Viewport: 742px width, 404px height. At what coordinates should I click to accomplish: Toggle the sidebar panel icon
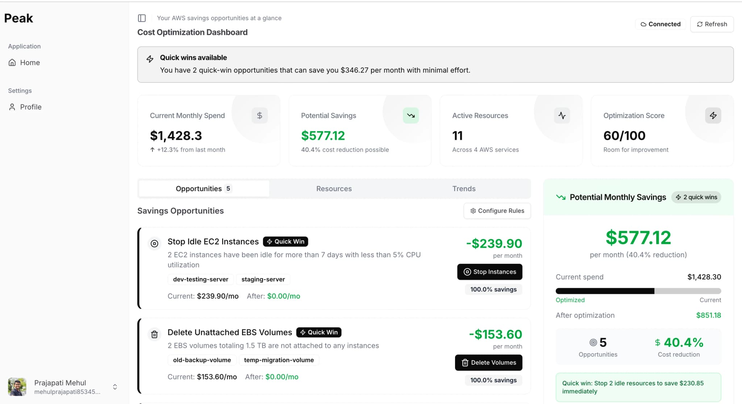142,18
